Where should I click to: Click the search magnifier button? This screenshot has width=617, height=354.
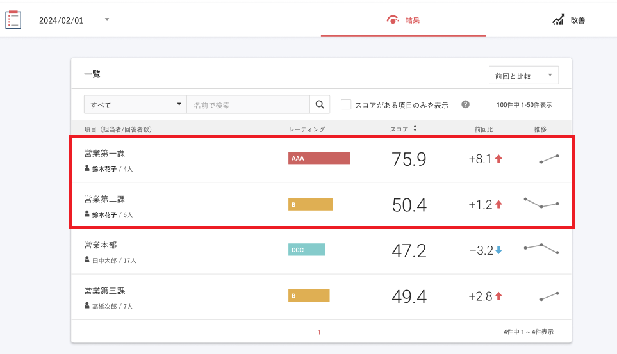point(319,104)
